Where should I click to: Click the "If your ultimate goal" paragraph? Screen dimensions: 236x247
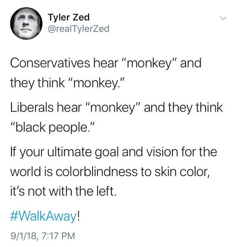(x=113, y=172)
